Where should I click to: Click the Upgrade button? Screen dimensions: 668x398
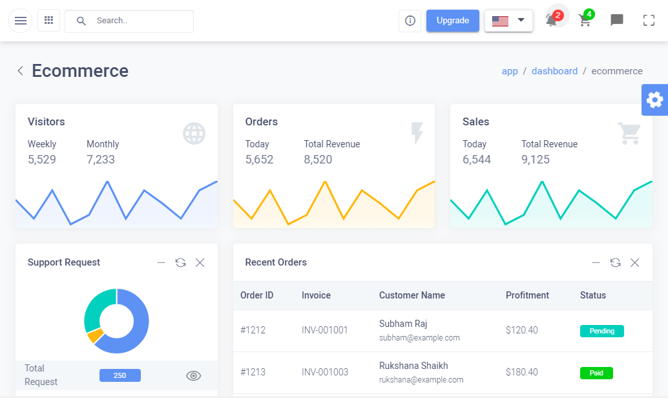point(452,21)
